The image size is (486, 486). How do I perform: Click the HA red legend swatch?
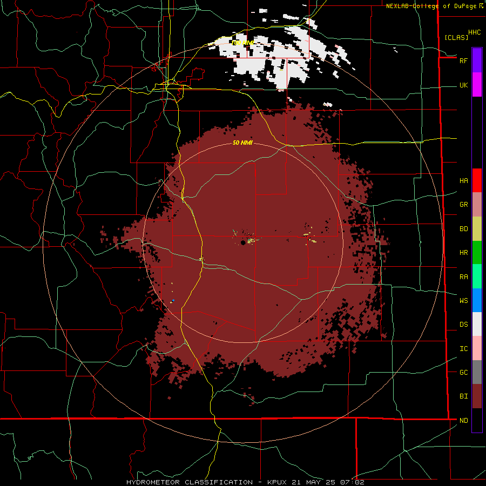[477, 180]
